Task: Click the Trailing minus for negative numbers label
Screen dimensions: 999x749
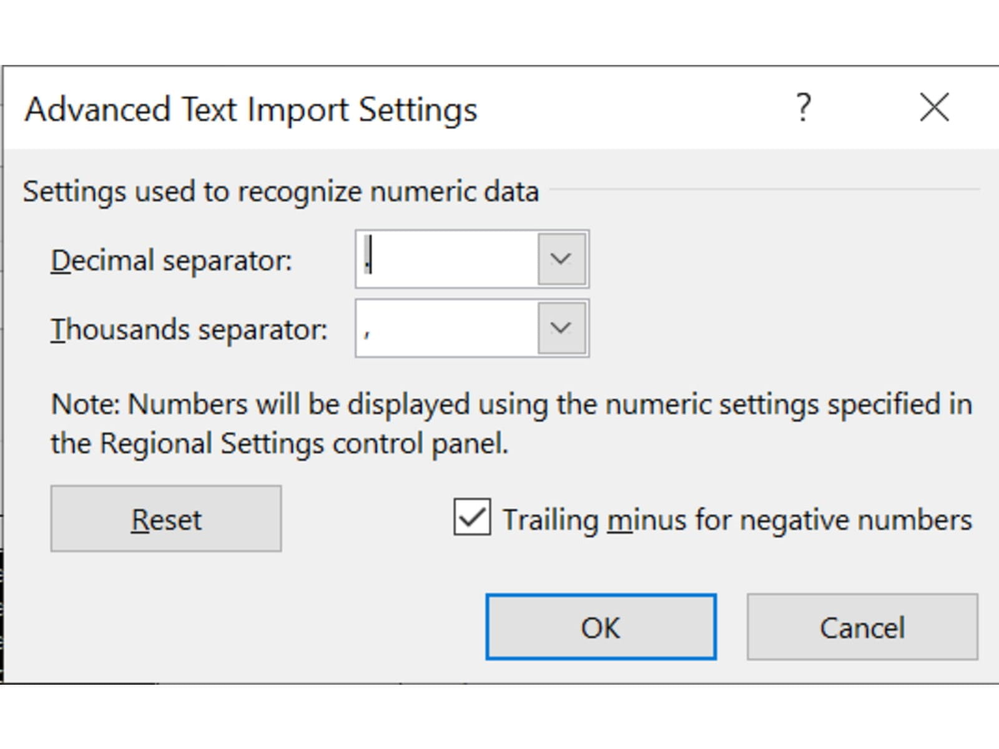Action: pos(737,520)
